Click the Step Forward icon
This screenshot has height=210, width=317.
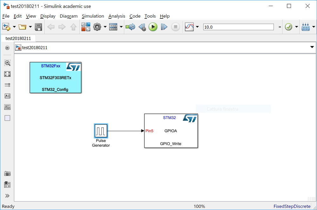tap(164, 27)
